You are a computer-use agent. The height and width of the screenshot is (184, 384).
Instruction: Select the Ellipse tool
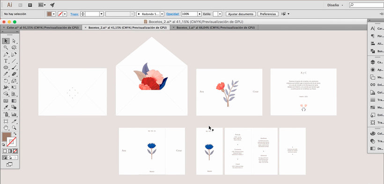coord(6,67)
